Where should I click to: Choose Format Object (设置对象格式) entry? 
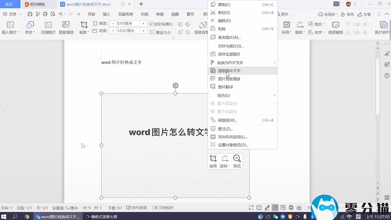point(242,145)
